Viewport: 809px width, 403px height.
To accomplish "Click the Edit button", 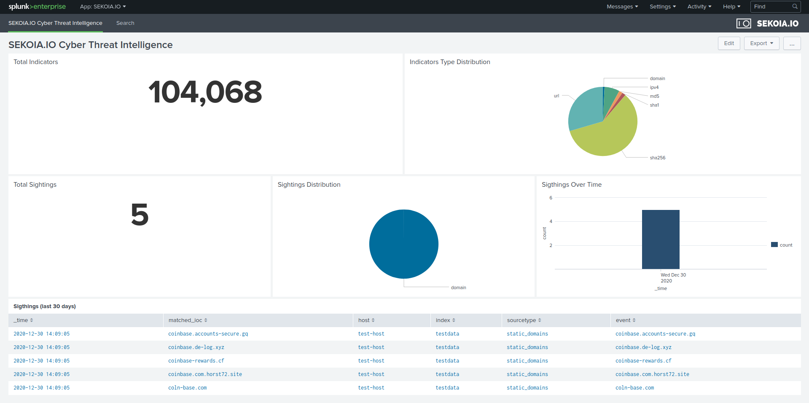I will coord(729,43).
